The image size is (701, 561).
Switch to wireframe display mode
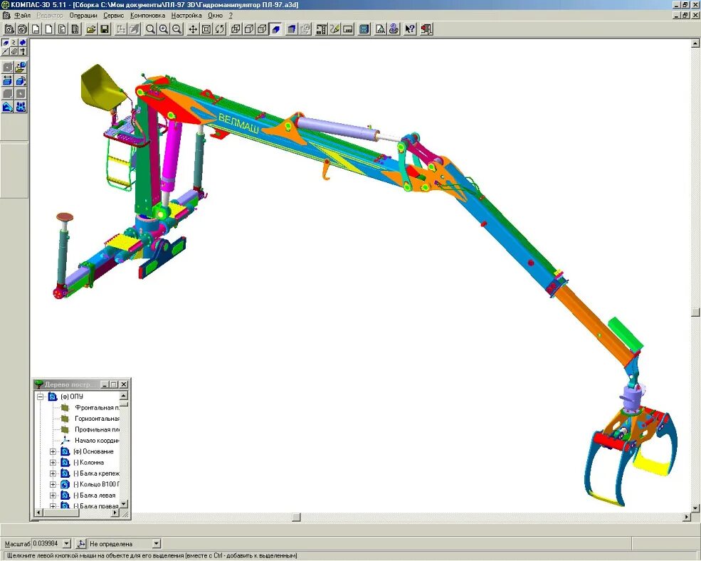click(x=236, y=29)
